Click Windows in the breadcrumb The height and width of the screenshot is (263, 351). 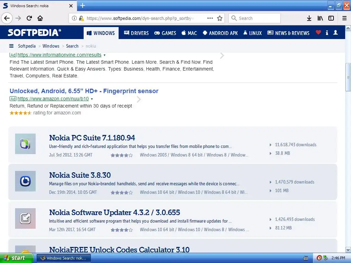pyautogui.click(x=51, y=46)
